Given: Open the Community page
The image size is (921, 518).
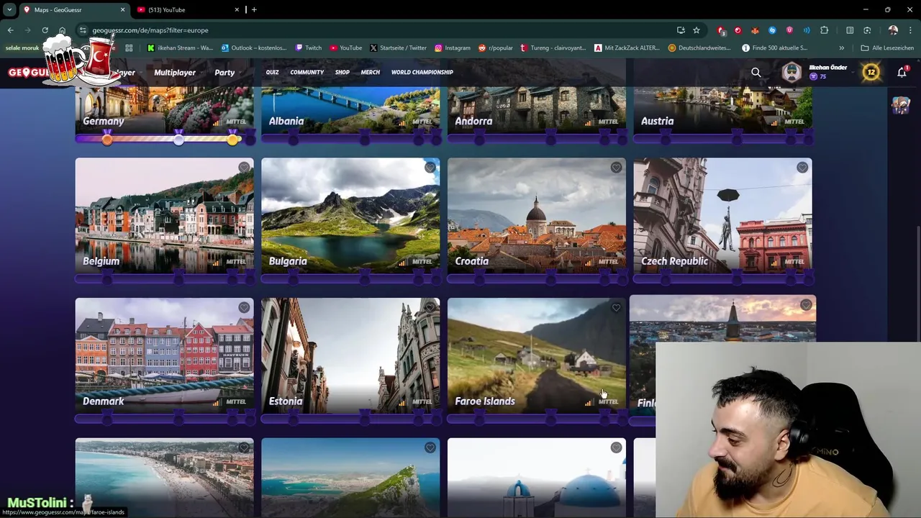Looking at the screenshot, I should tap(307, 72).
